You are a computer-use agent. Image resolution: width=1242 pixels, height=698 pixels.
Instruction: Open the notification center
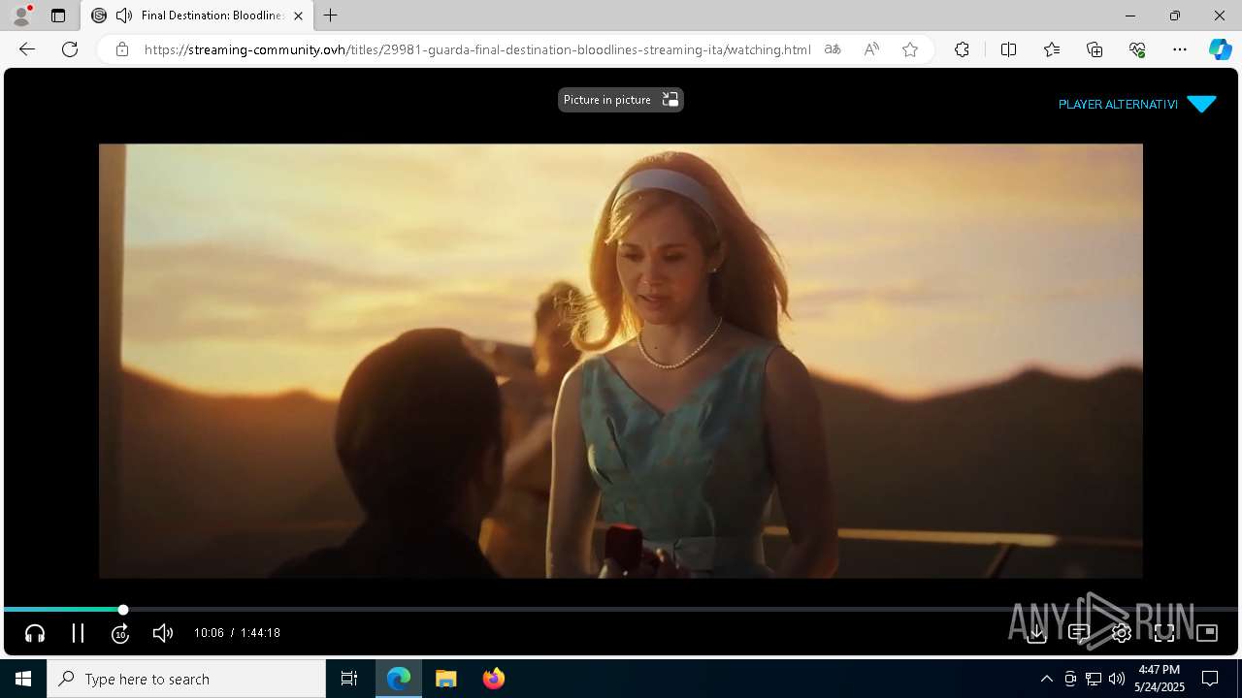tap(1210, 679)
